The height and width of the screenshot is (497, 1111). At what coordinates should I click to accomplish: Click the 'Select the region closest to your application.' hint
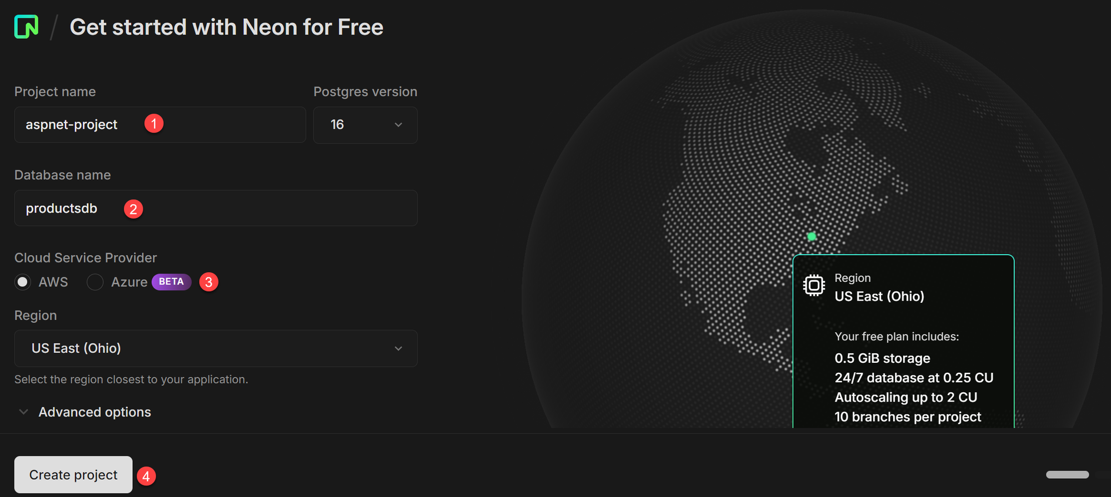coord(131,379)
